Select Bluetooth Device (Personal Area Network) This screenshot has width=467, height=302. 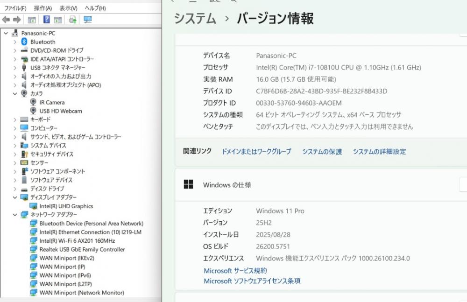[x=91, y=224]
